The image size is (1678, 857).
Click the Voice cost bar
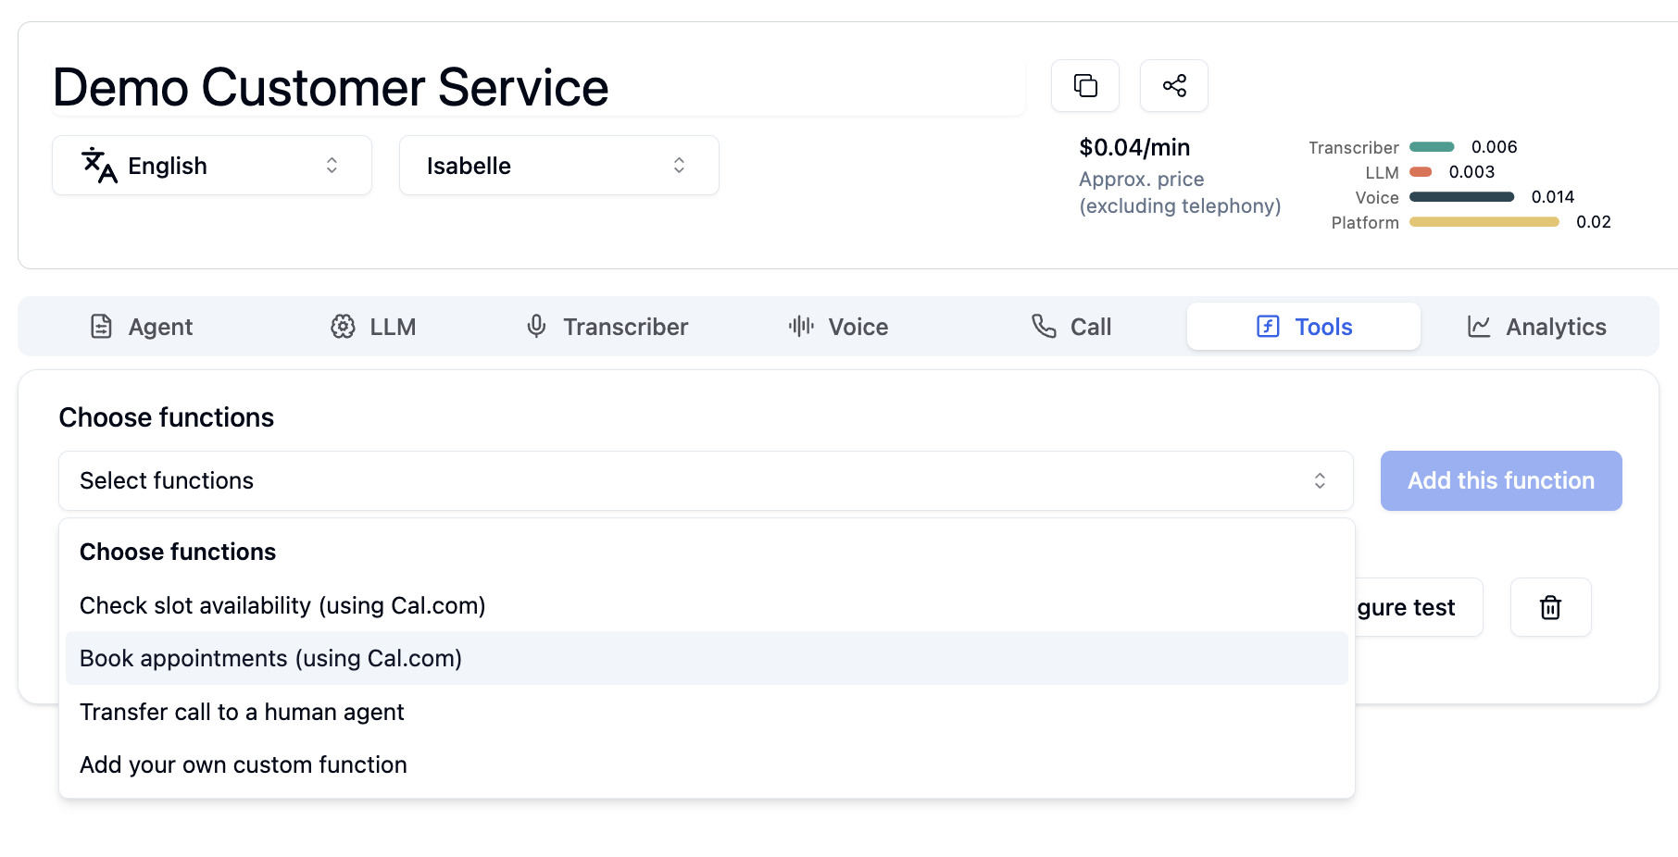1461,197
